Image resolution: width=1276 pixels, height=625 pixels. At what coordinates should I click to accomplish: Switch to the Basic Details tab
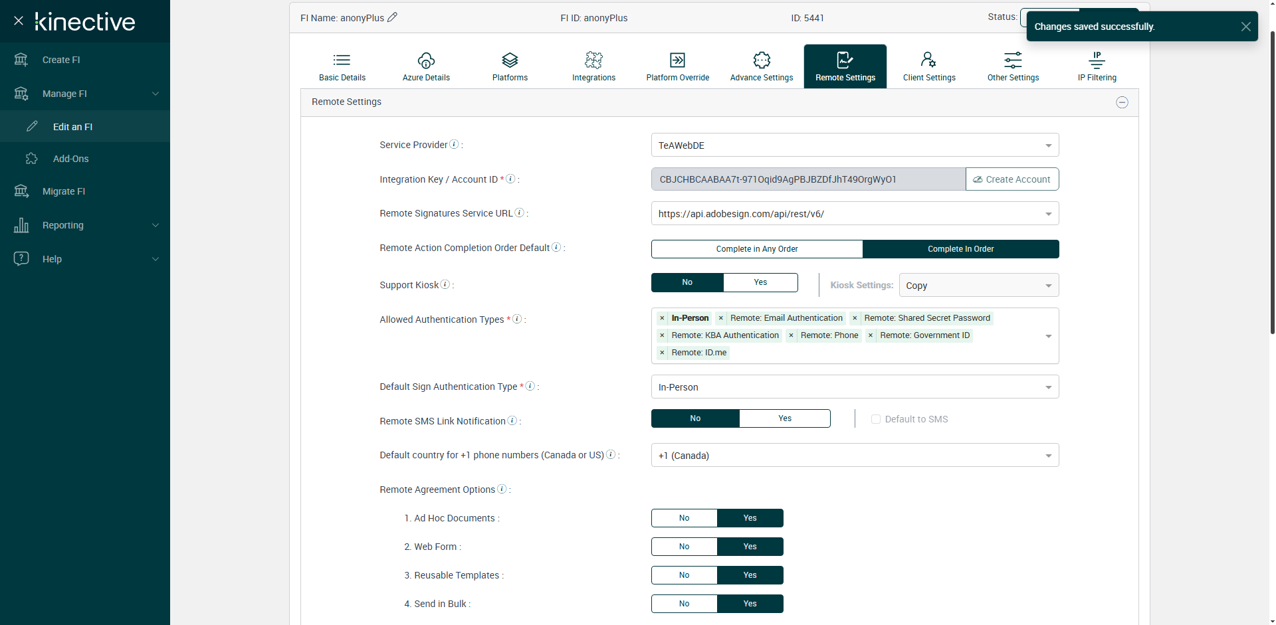click(x=342, y=66)
